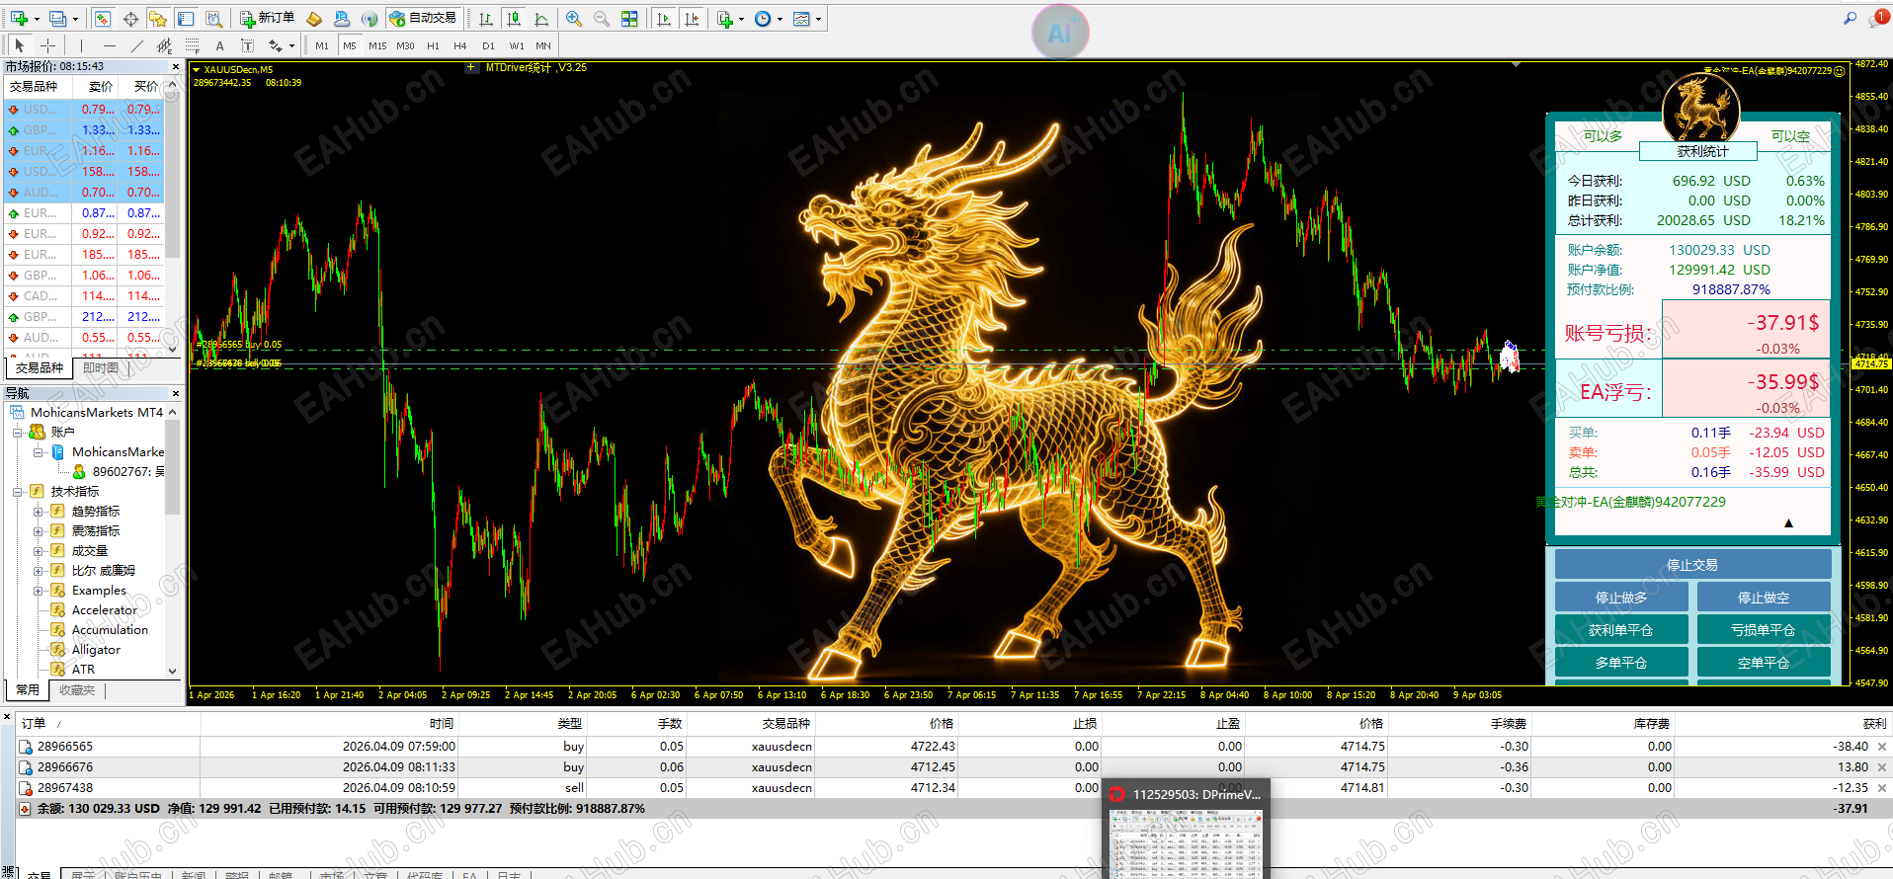Open the chart profiles icon
This screenshot has height=879, width=1893.
tap(58, 19)
